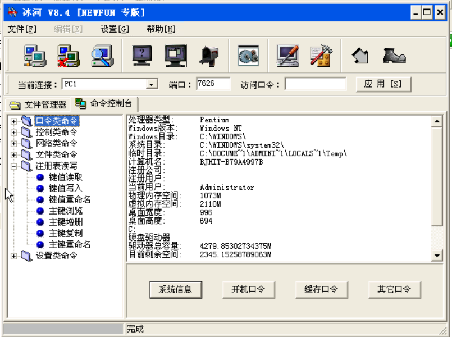Select the 主键增删 tree item

pyautogui.click(x=66, y=222)
